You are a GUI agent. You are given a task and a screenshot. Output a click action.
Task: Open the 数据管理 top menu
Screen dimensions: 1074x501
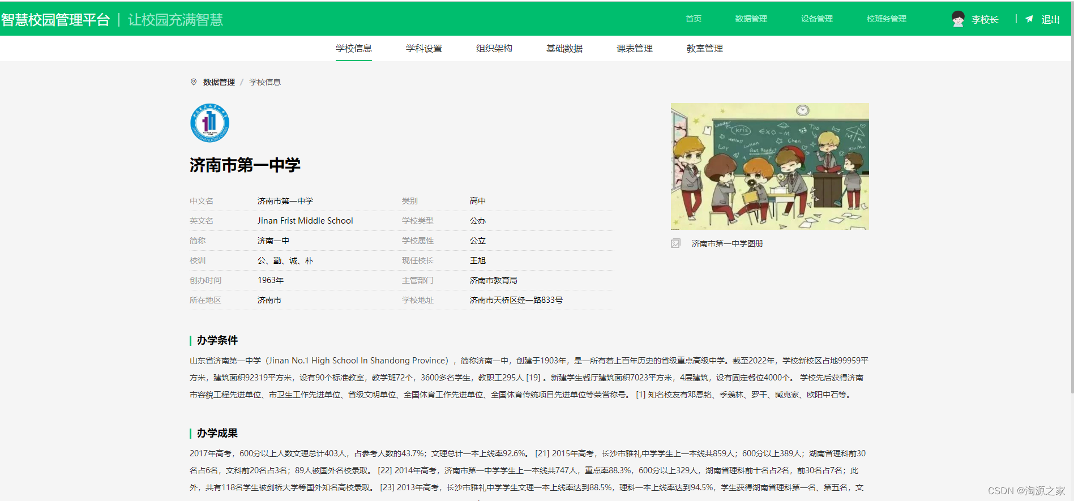click(751, 19)
